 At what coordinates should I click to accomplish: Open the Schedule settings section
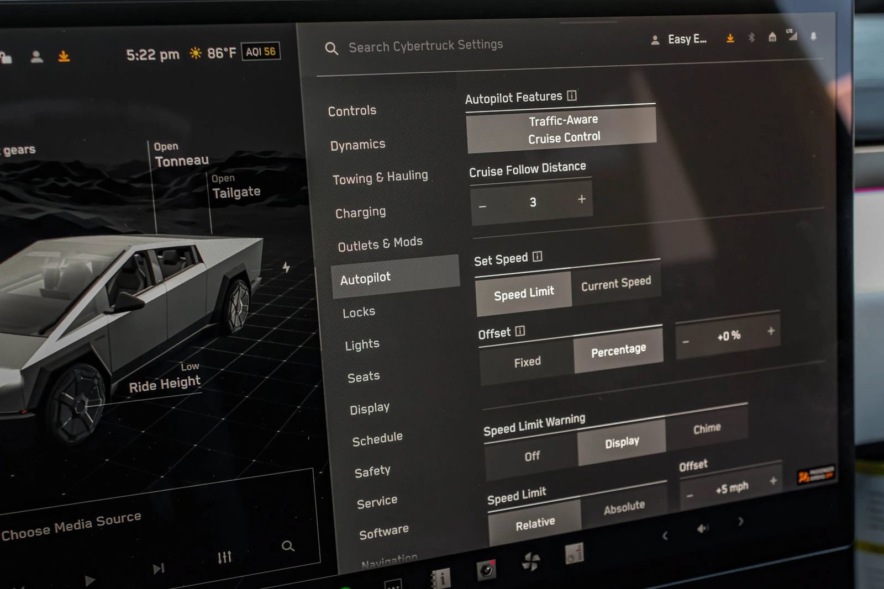click(377, 439)
